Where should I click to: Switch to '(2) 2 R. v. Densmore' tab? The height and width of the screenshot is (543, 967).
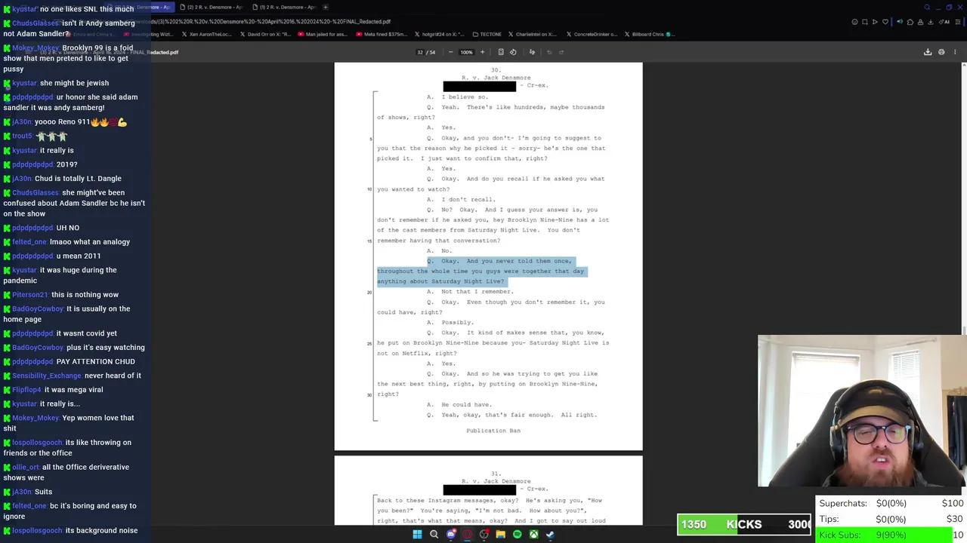(212, 7)
